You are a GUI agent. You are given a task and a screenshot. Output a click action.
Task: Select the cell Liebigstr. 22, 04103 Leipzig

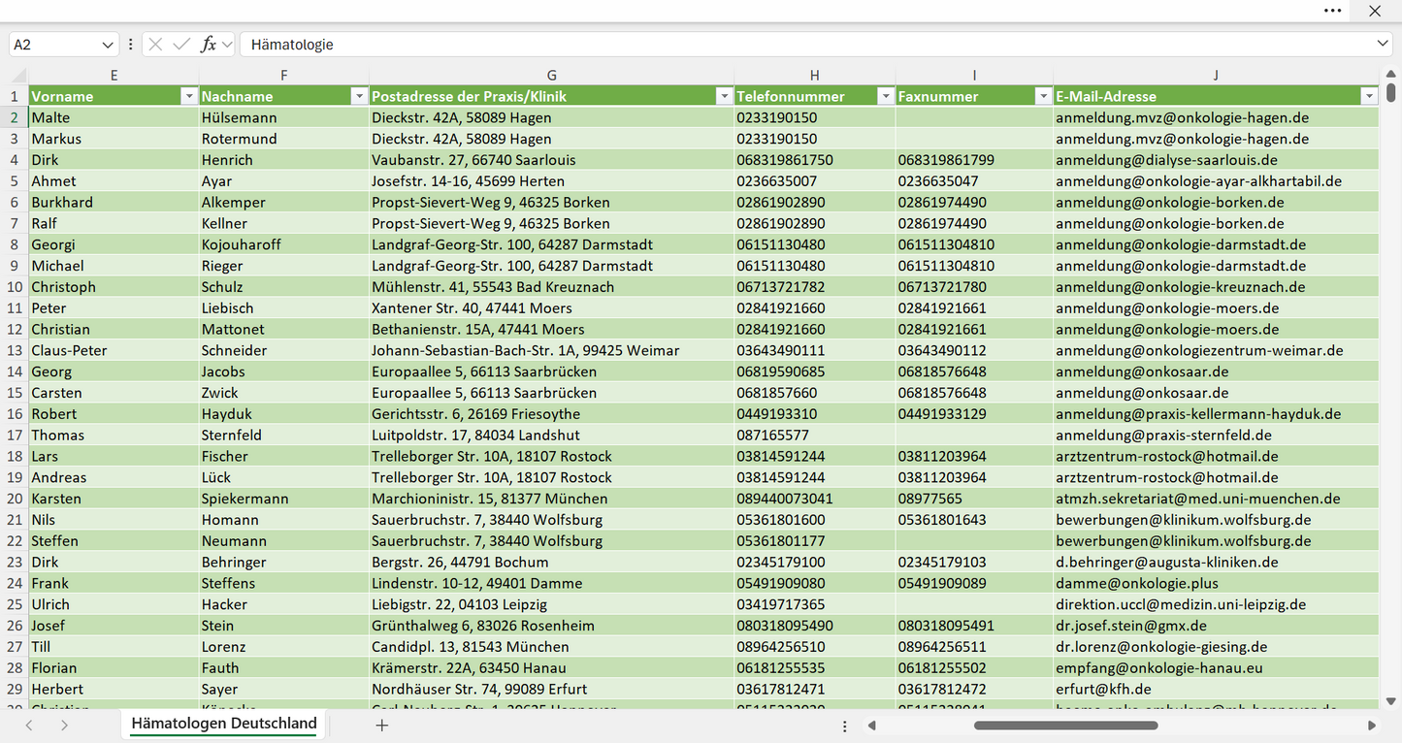tap(552, 604)
